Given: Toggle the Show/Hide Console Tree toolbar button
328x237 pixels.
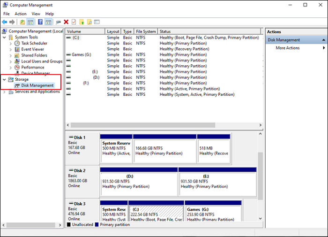Looking at the screenshot, I should click(30, 22).
